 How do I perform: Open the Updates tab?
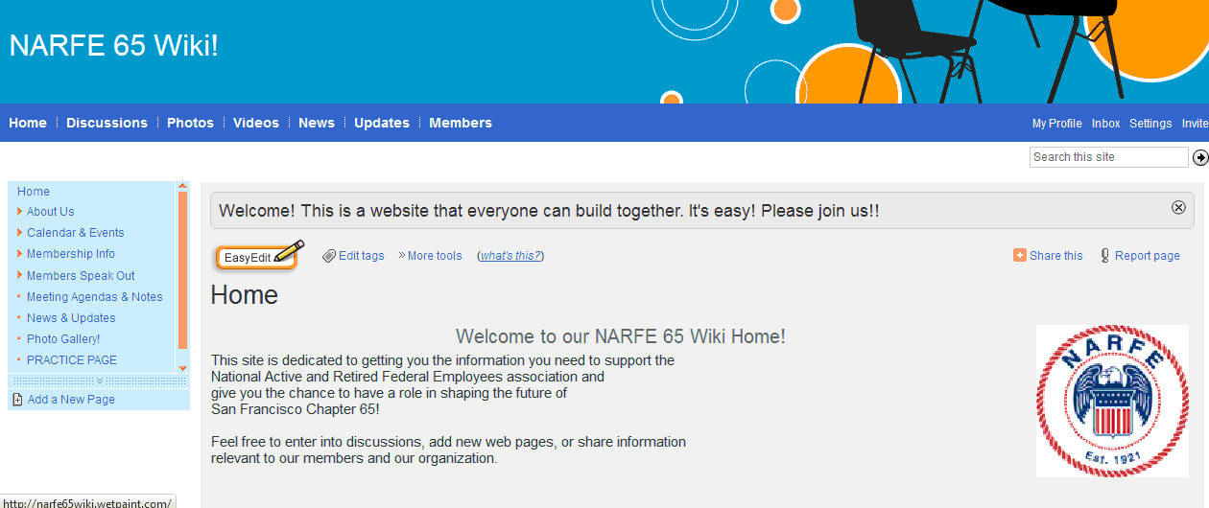[382, 123]
